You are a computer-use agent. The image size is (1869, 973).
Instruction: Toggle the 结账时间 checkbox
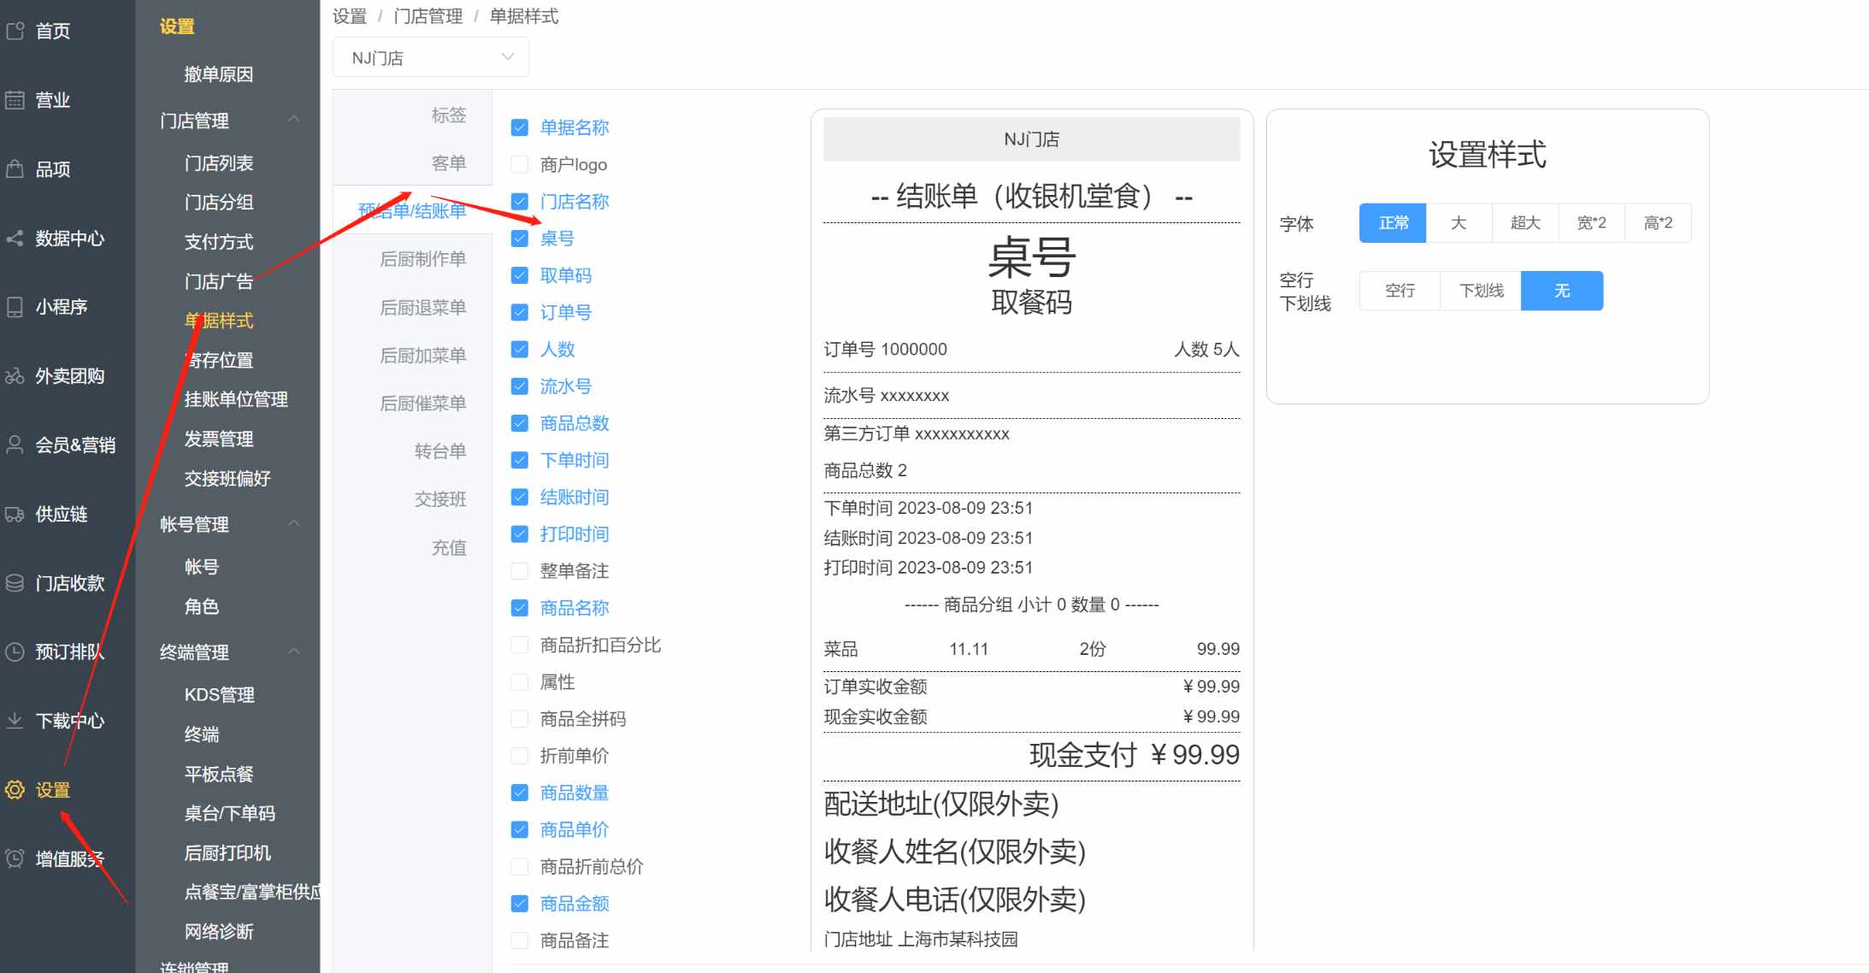coord(519,497)
